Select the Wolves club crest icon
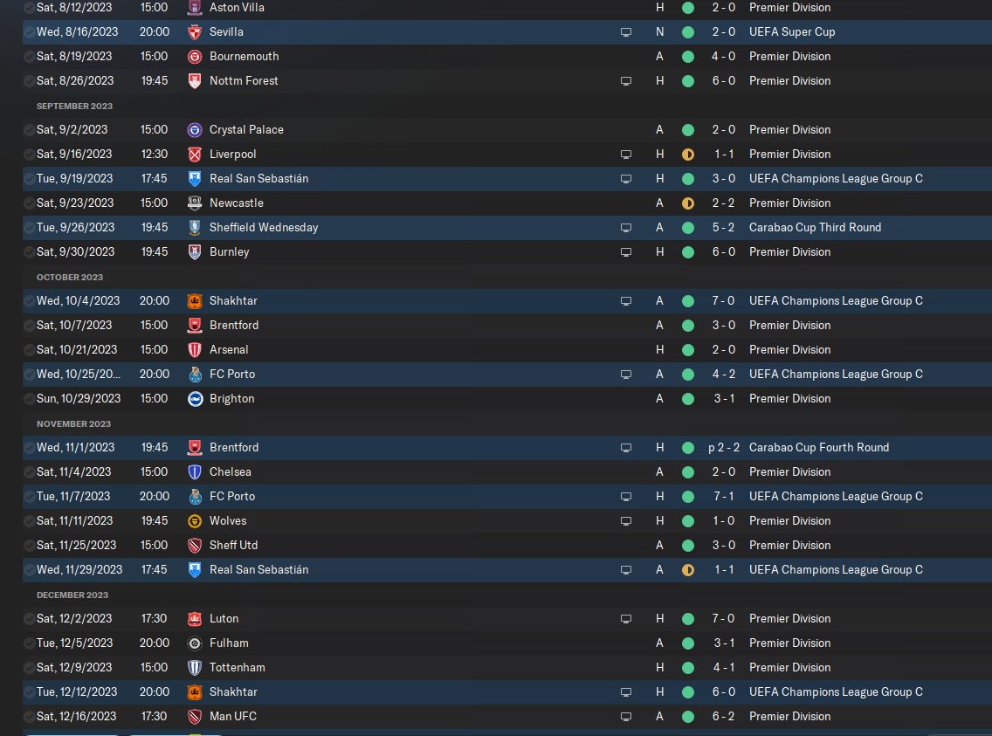 point(195,521)
